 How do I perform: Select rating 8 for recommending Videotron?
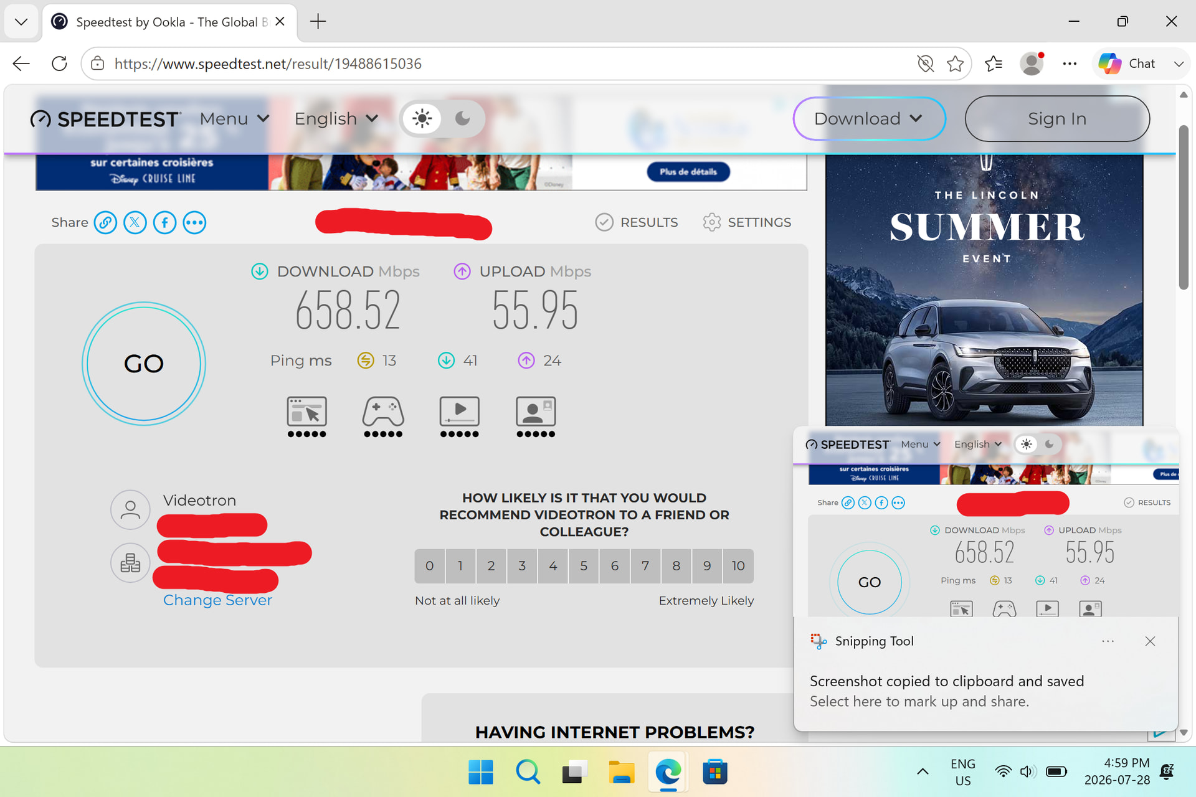(676, 566)
